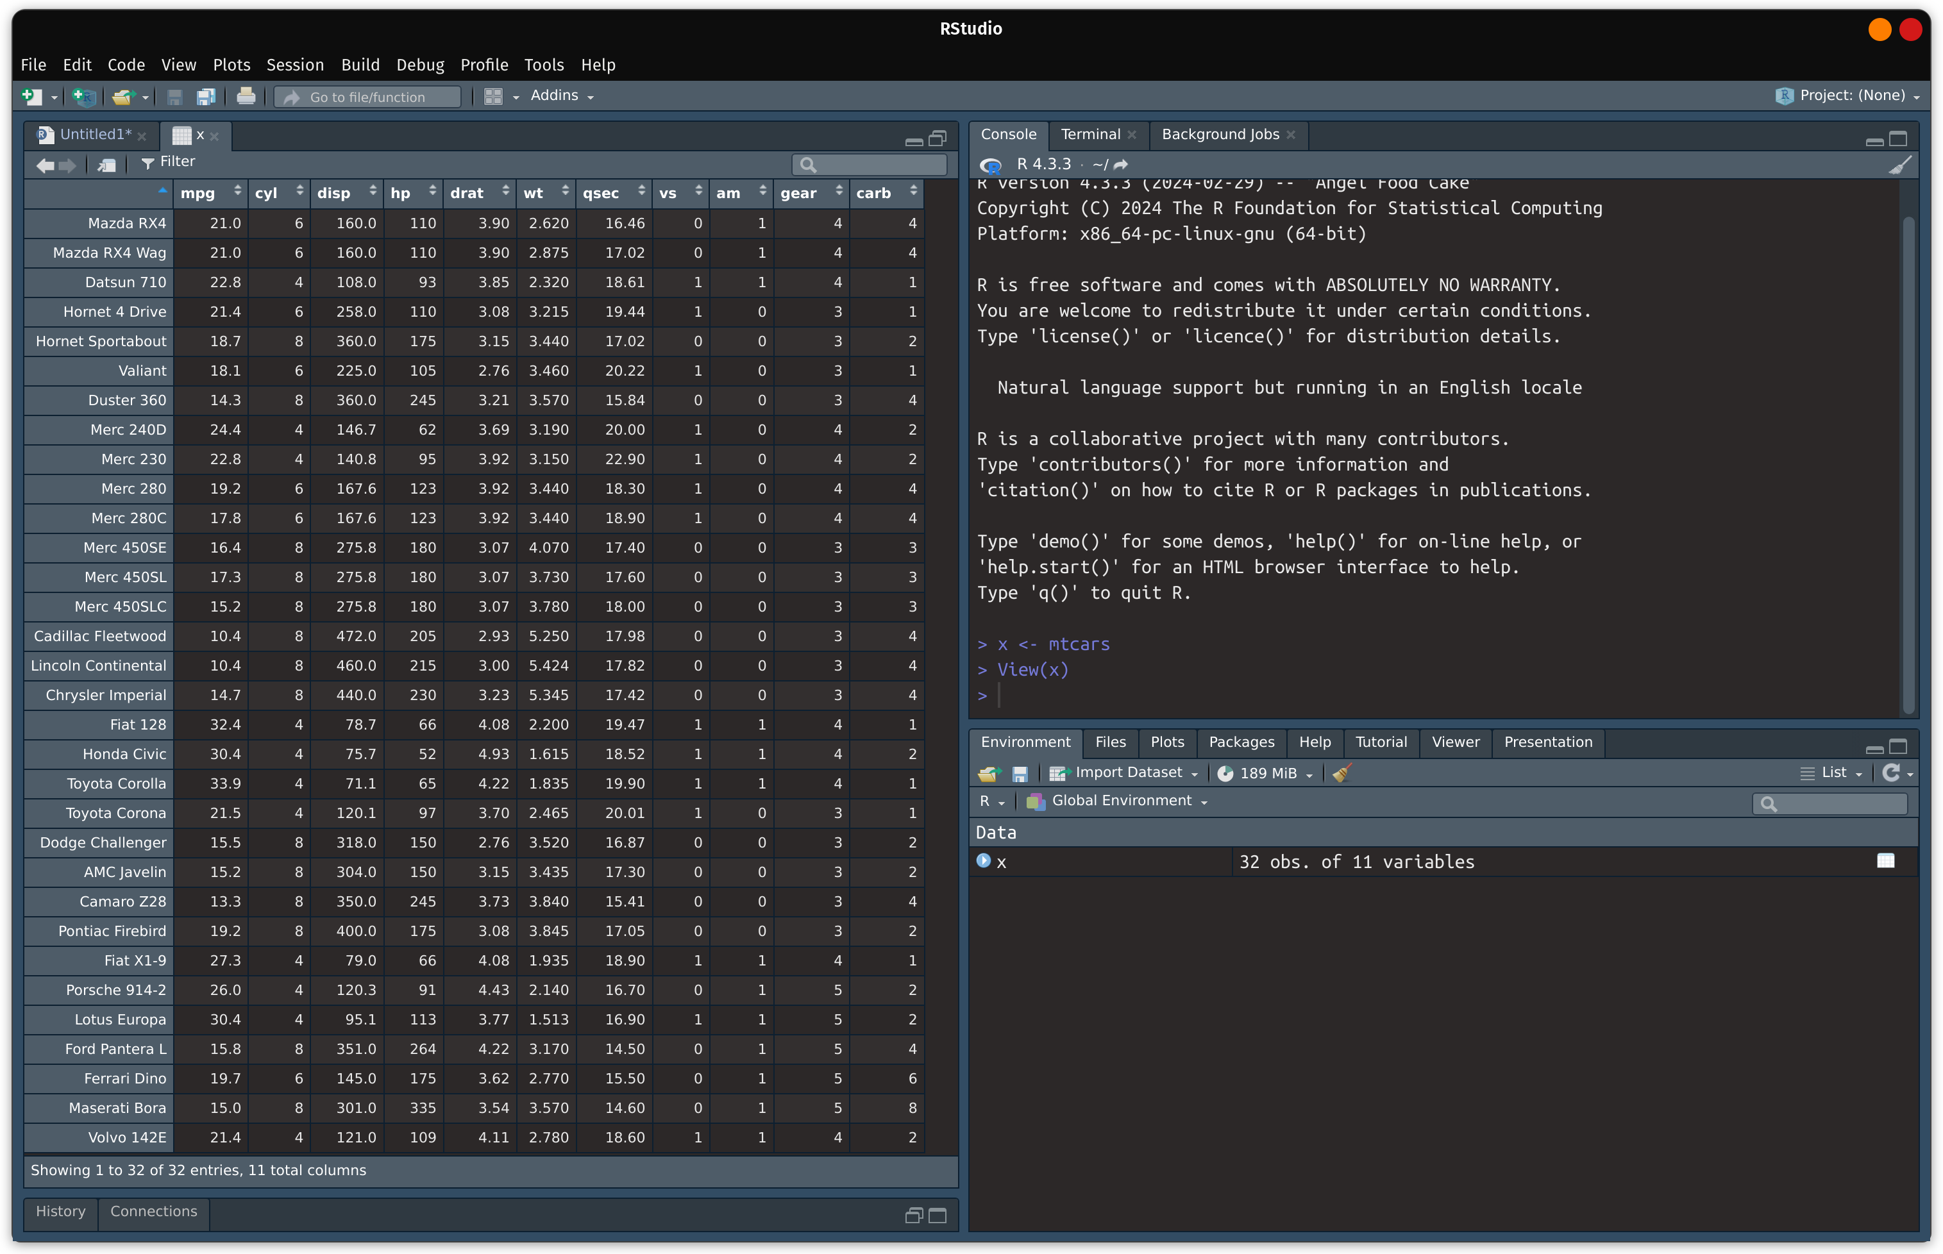1943x1254 pixels.
Task: Open the Filter funnel in the data viewer
Action: click(169, 162)
